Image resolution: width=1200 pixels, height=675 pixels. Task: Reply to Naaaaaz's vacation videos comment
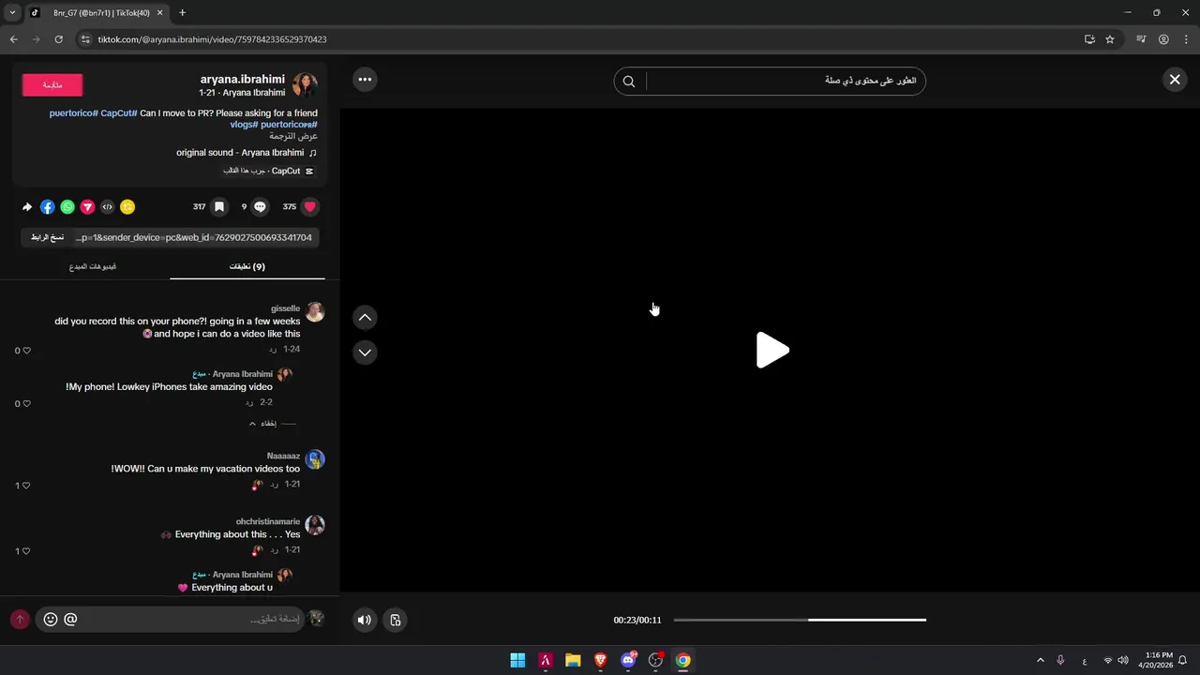(x=273, y=485)
